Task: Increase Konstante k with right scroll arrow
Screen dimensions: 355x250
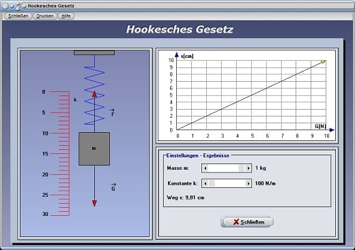Action: coord(248,183)
